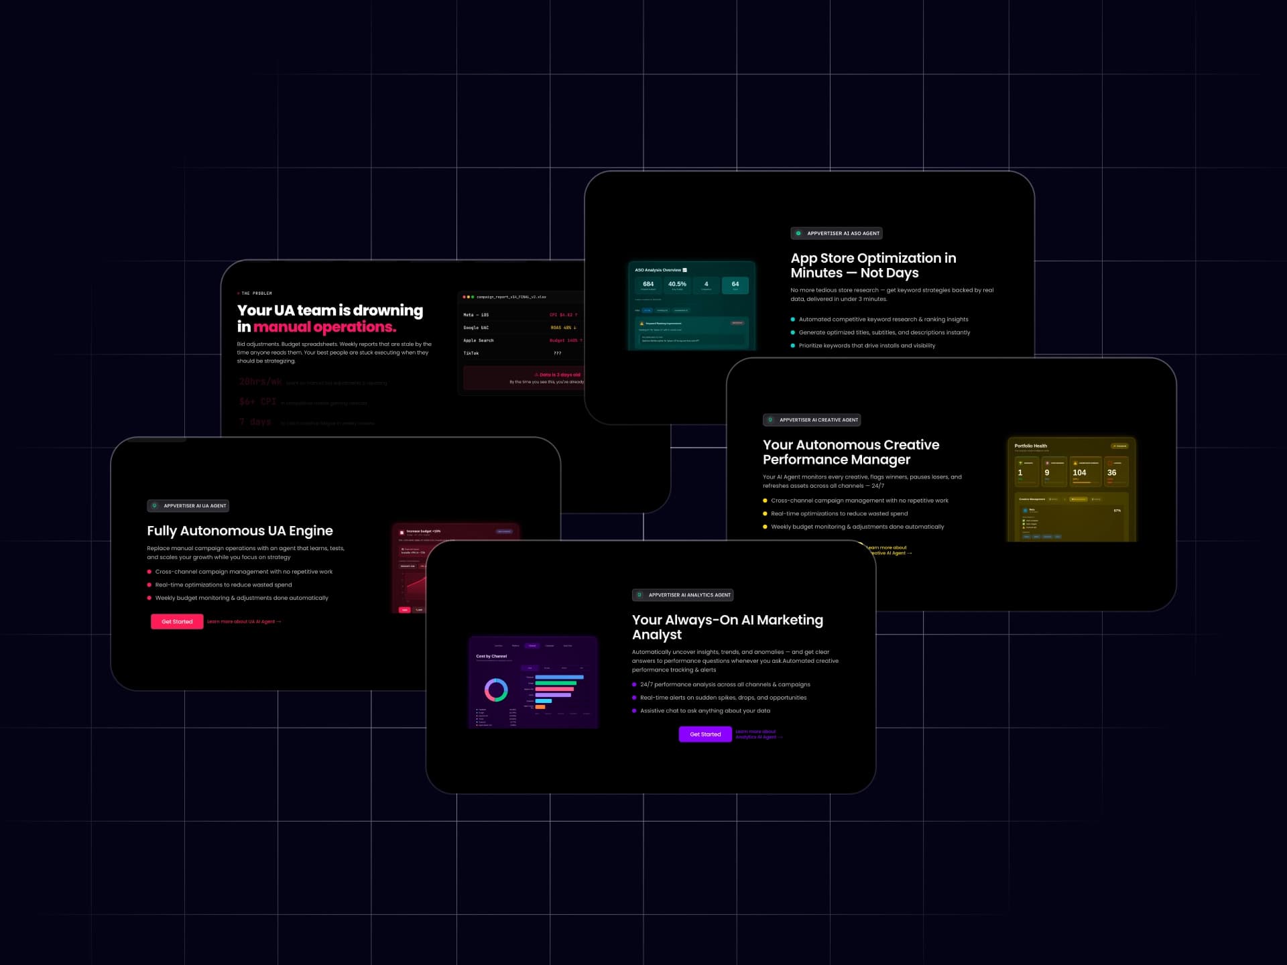
Task: Click the pink icon on APPVERTISER AI UA AGENT badge
Action: pos(156,506)
